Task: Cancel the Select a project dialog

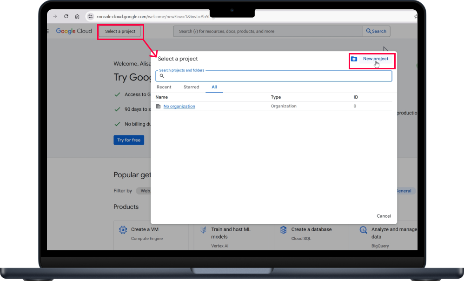Action: (384, 216)
